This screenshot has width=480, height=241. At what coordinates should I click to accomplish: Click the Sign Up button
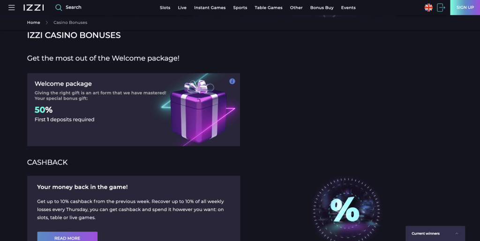(x=465, y=7)
